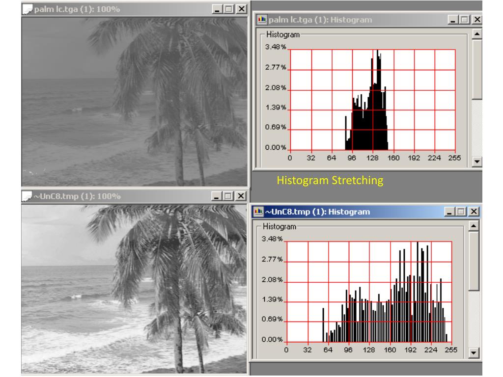Close the palm lc.tga image window

241,9
